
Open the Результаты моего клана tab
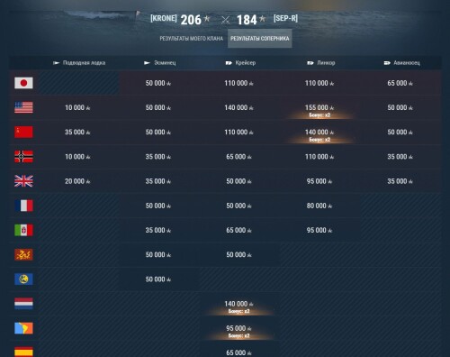[192, 39]
